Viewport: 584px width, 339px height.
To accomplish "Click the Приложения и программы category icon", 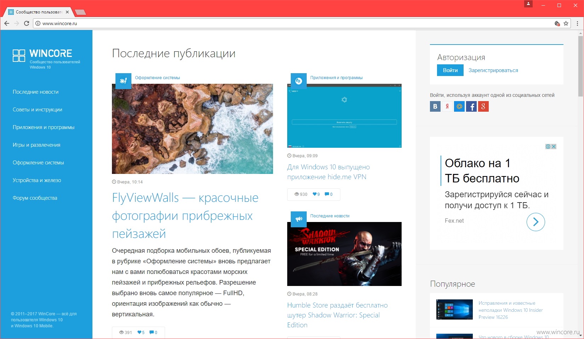I will click(299, 81).
